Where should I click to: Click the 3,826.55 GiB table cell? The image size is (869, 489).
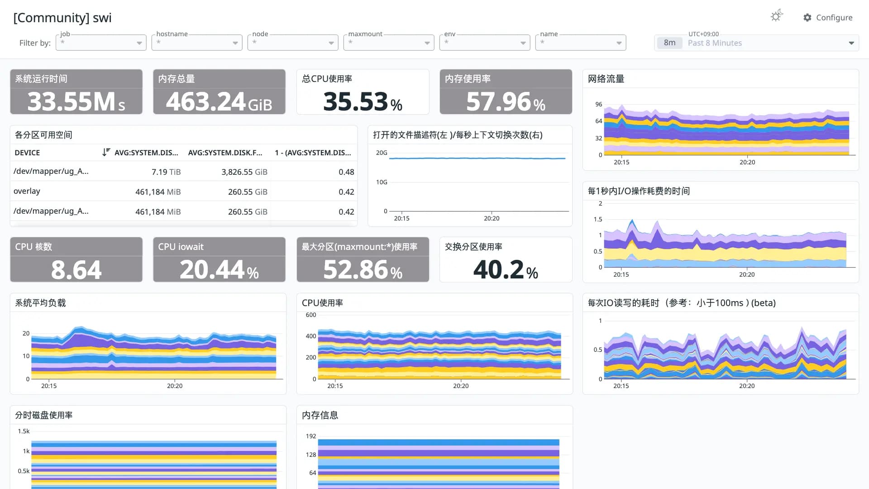(244, 172)
